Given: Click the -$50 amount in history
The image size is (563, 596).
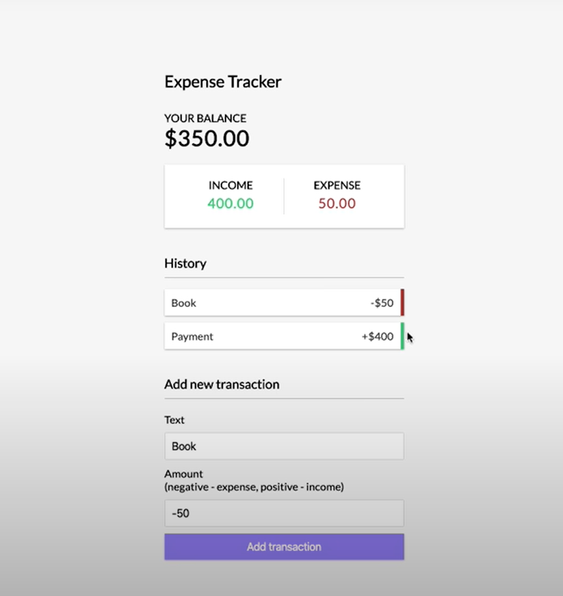Looking at the screenshot, I should (x=382, y=303).
